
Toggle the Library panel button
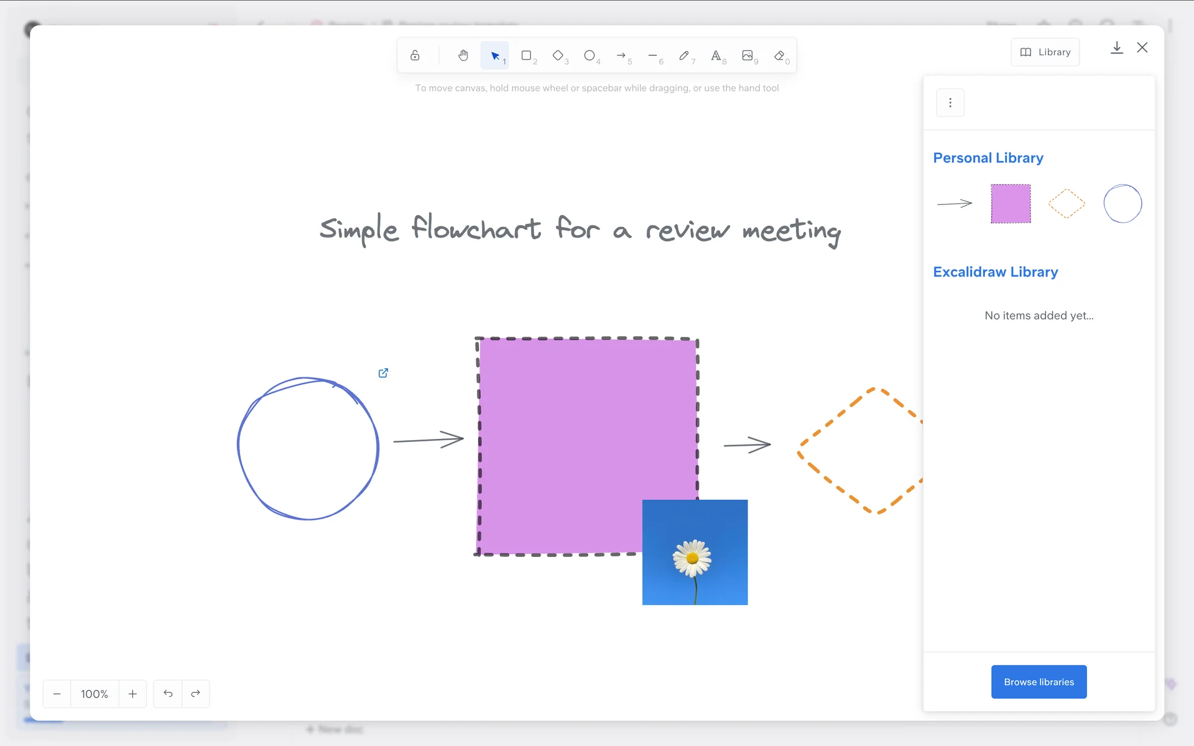(1045, 52)
